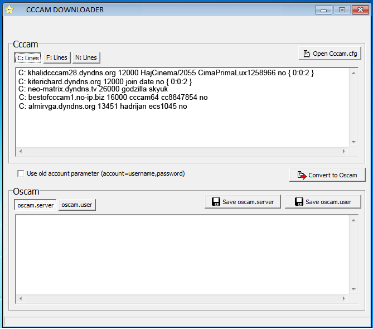The width and height of the screenshot is (373, 329).
Task: Click floppy disk icon on Save oscam.server
Action: pyautogui.click(x=216, y=202)
